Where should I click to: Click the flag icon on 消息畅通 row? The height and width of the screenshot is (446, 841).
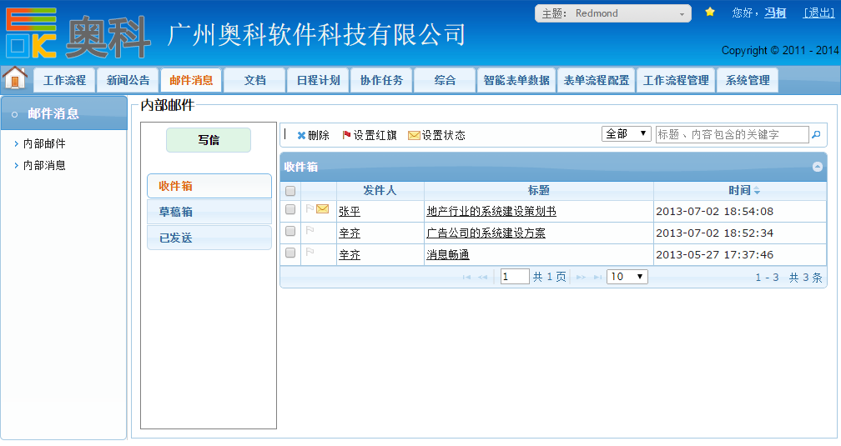tap(310, 253)
